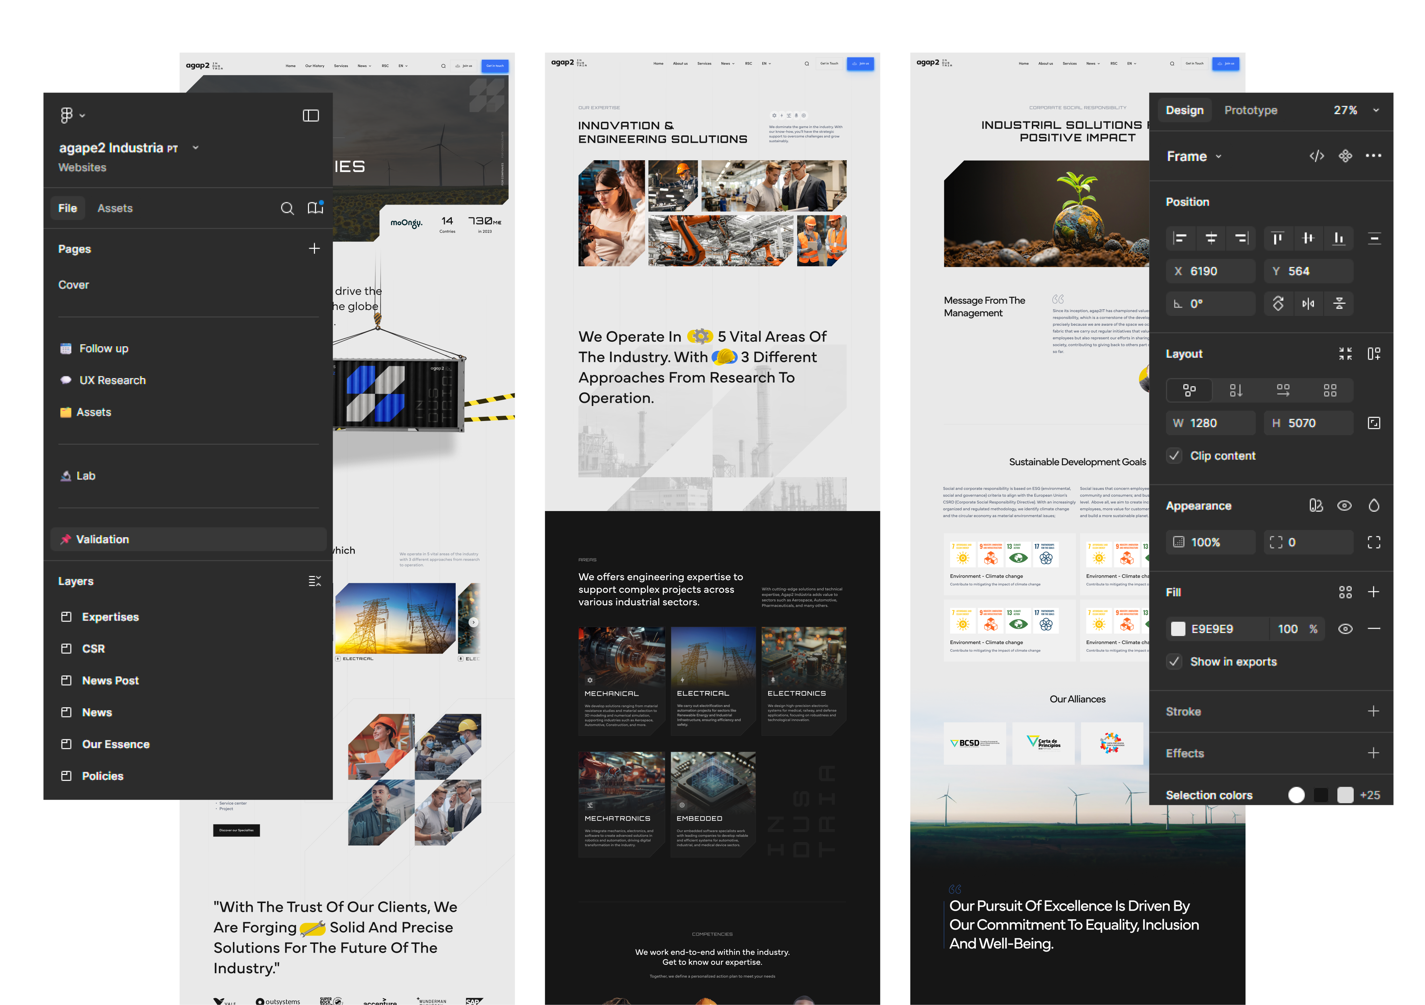The height and width of the screenshot is (1005, 1425).
Task: Switch to the Prototype tab
Action: tap(1250, 110)
